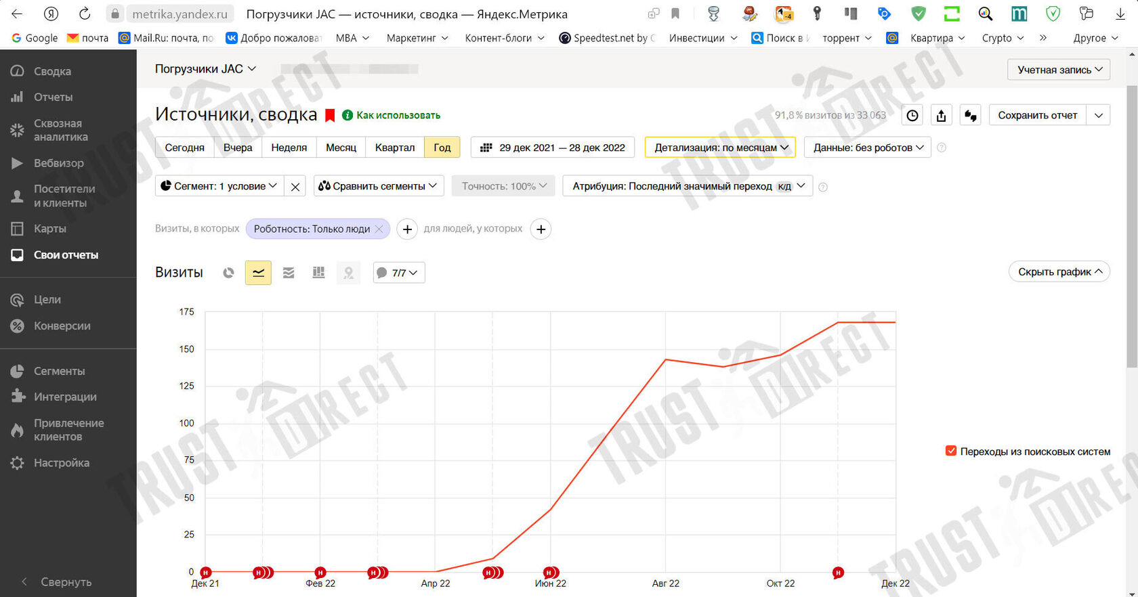Screen dimensions: 1138x597
Task: Switch chart to pie view
Action: [228, 273]
